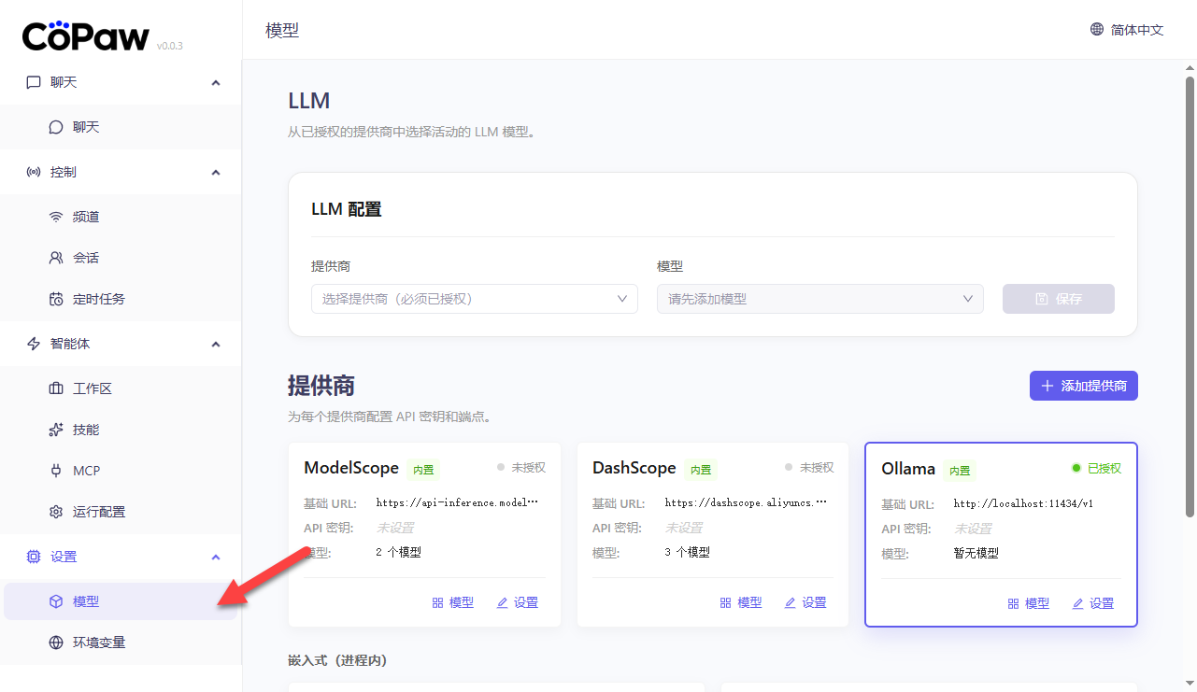Click the 已授权 status on Ollama card
Image resolution: width=1197 pixels, height=692 pixels.
click(1097, 468)
